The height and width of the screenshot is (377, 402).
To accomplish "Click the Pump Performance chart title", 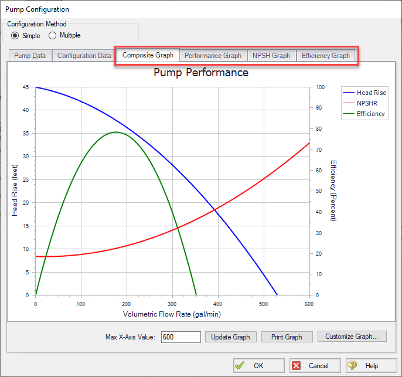I will click(200, 73).
